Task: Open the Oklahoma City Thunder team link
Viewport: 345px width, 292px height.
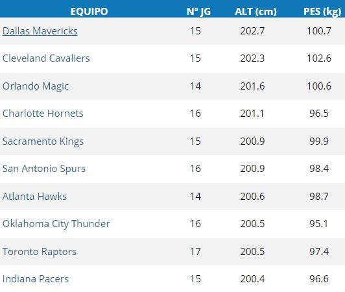Action: pyautogui.click(x=56, y=224)
